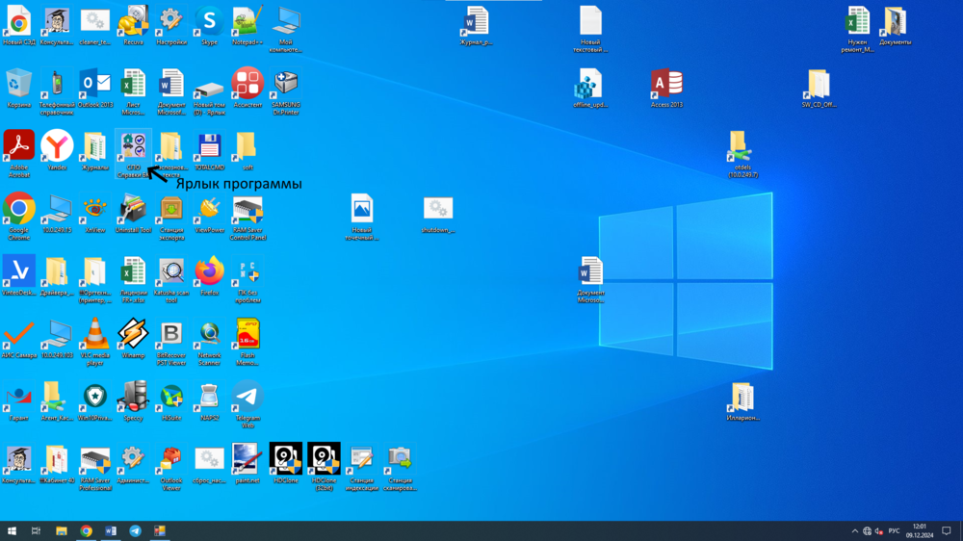The image size is (963, 541).
Task: Open the SAMSUNG Dr.Printer shortcut
Action: (x=286, y=92)
